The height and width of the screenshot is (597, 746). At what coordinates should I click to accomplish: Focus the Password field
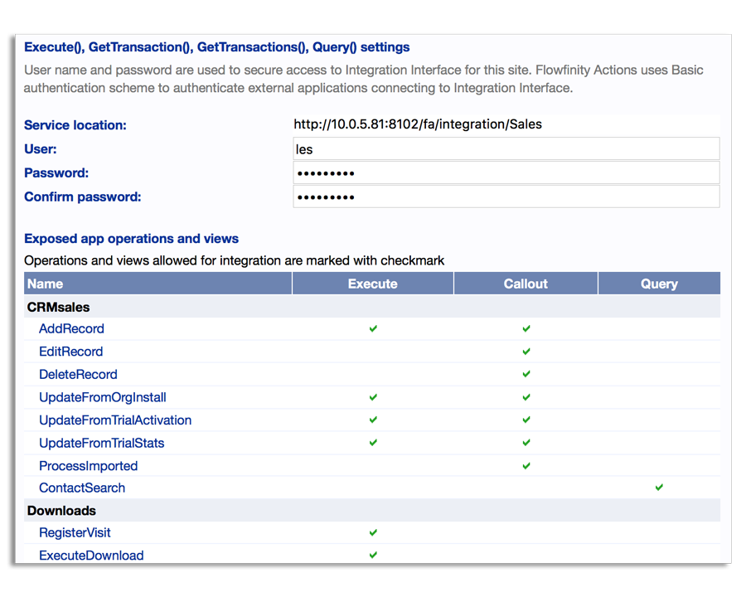[506, 173]
